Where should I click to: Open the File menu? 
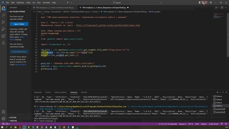point(8,3)
